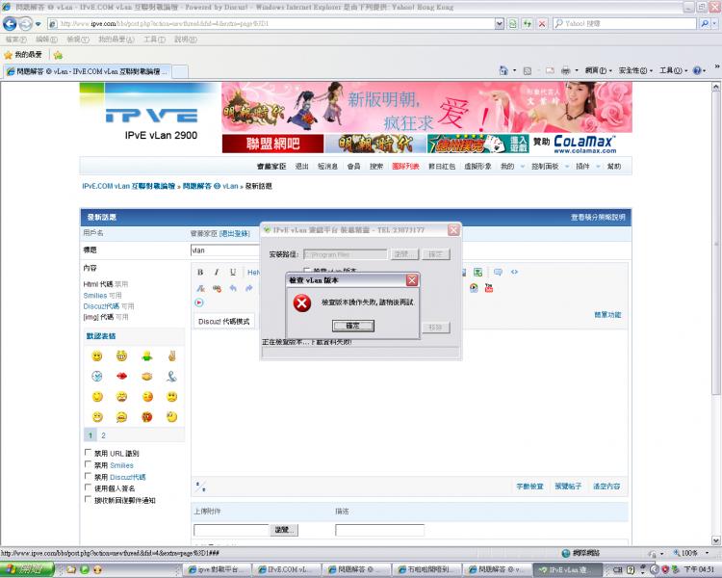Click the Discuz! 代碼模式 tab
This screenshot has width=722, height=578.
[x=223, y=321]
